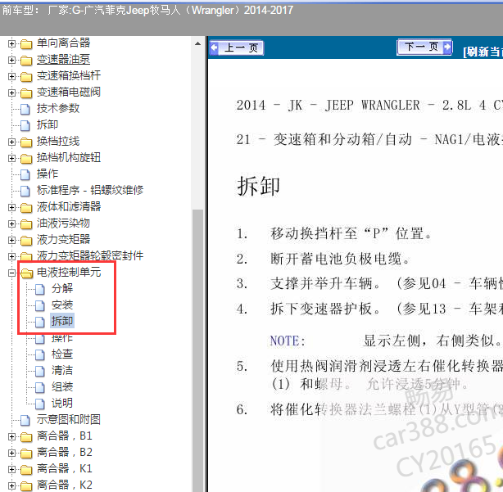Expand the 离合器，B1 tree node

point(11,436)
